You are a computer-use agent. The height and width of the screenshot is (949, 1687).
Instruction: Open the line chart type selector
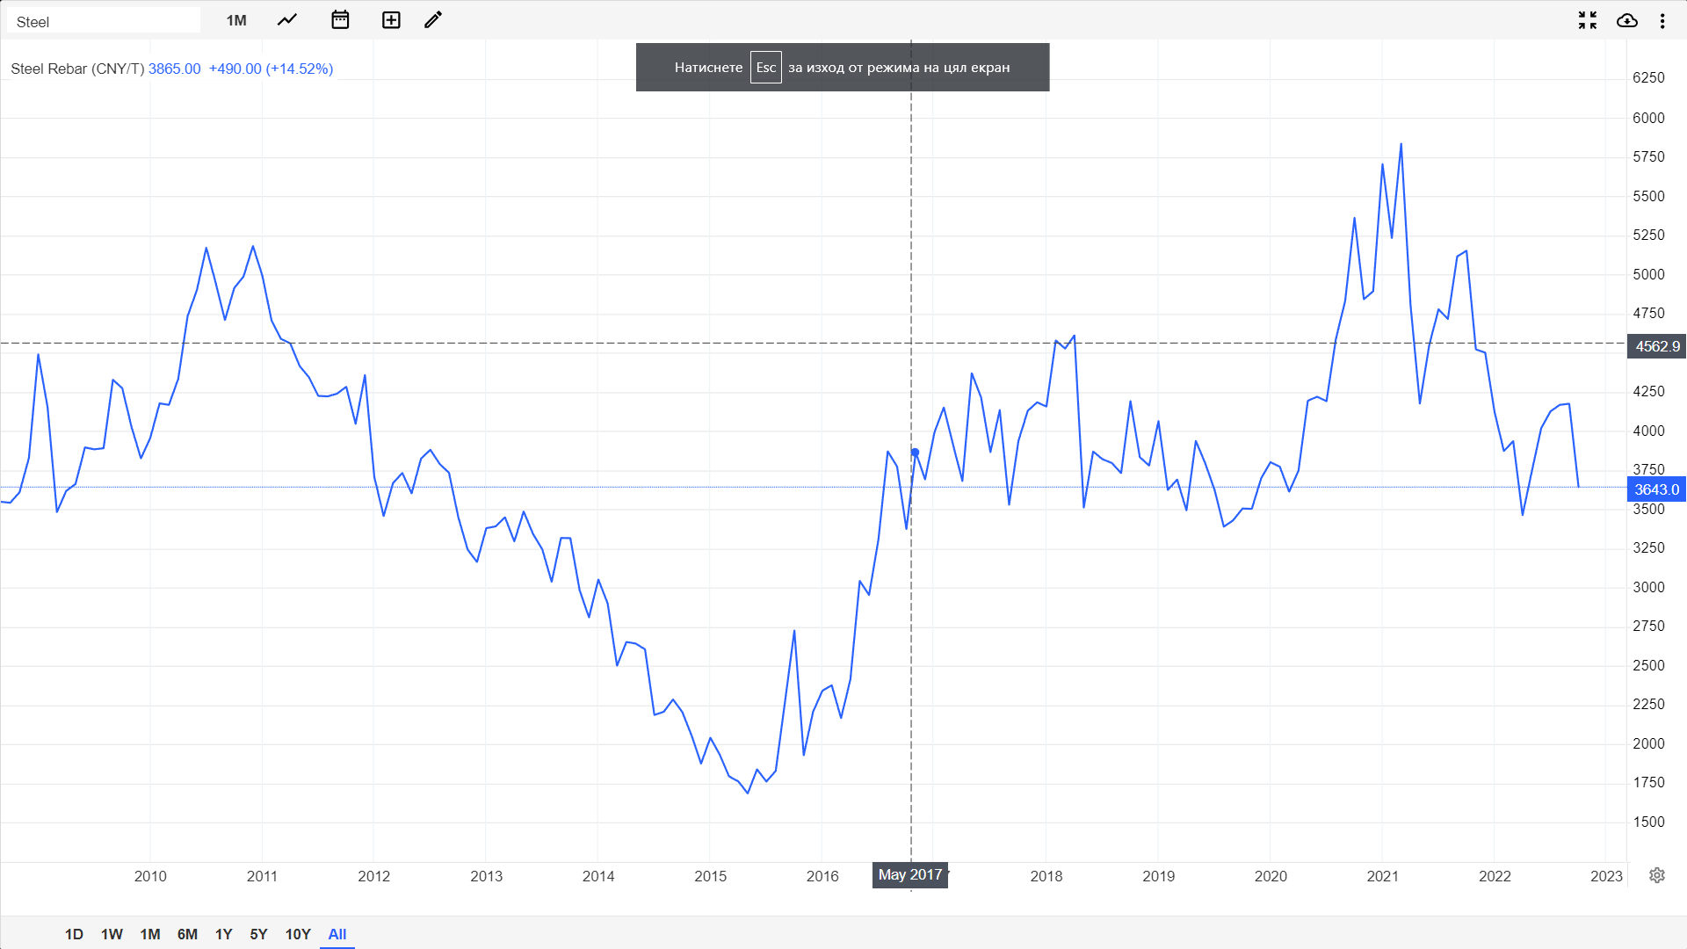[287, 20]
